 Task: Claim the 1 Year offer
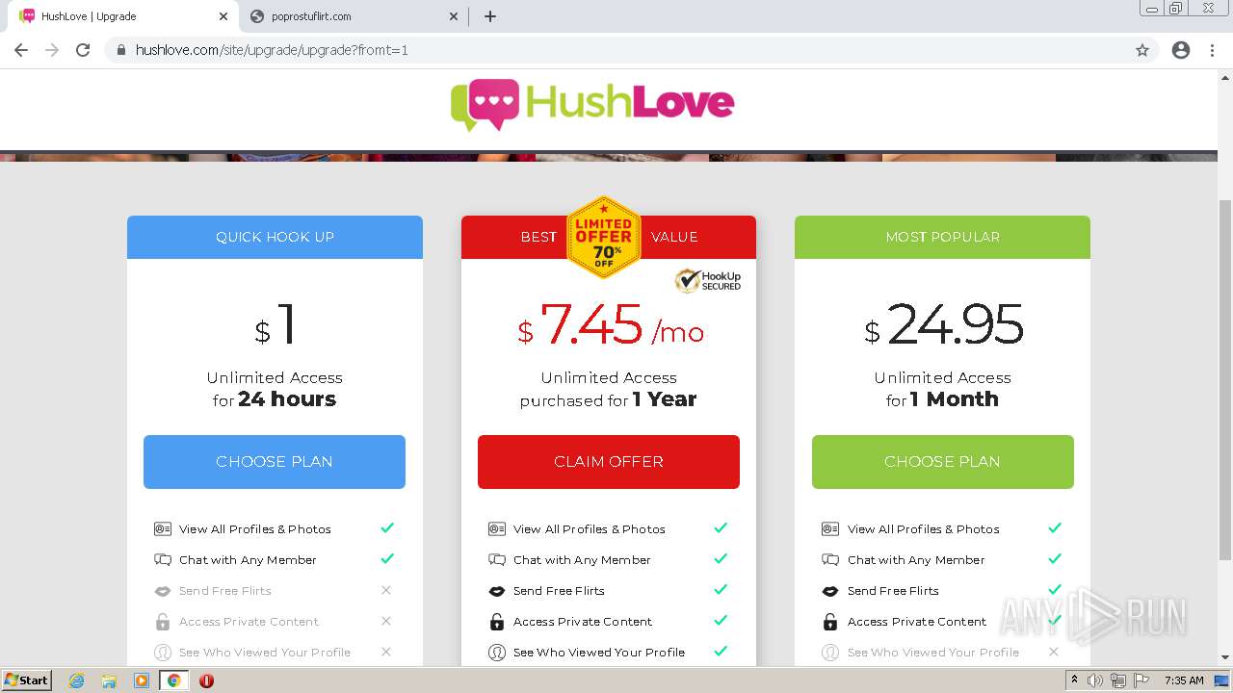tap(609, 462)
